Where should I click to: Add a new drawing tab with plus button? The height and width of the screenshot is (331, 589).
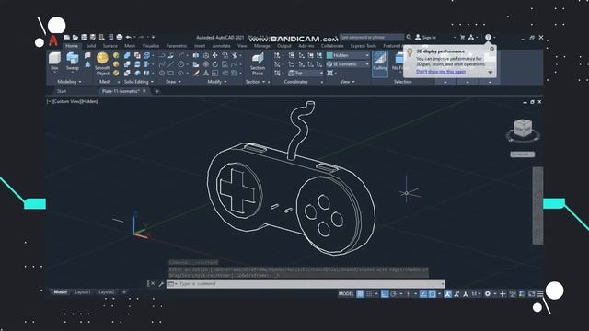click(157, 91)
